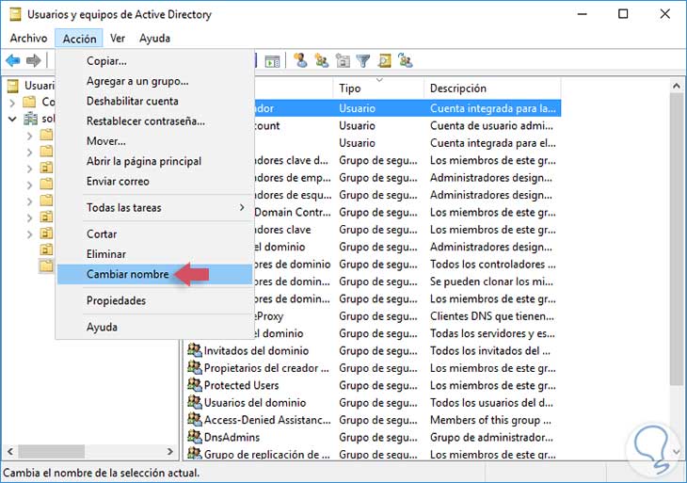The image size is (687, 483).
Task: Open the Archivo menu
Action: [x=28, y=38]
